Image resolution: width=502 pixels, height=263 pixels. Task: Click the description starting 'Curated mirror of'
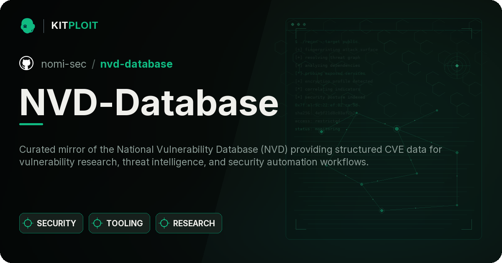click(x=231, y=156)
